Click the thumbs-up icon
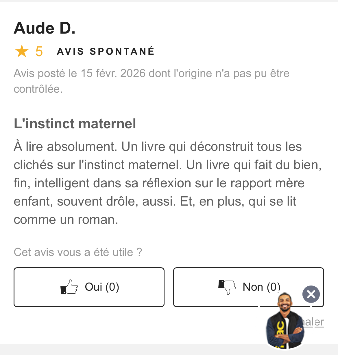This screenshot has width=338, height=355. pyautogui.click(x=69, y=287)
